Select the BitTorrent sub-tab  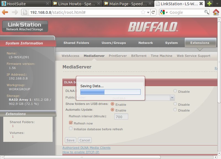pyautogui.click(x=139, y=56)
